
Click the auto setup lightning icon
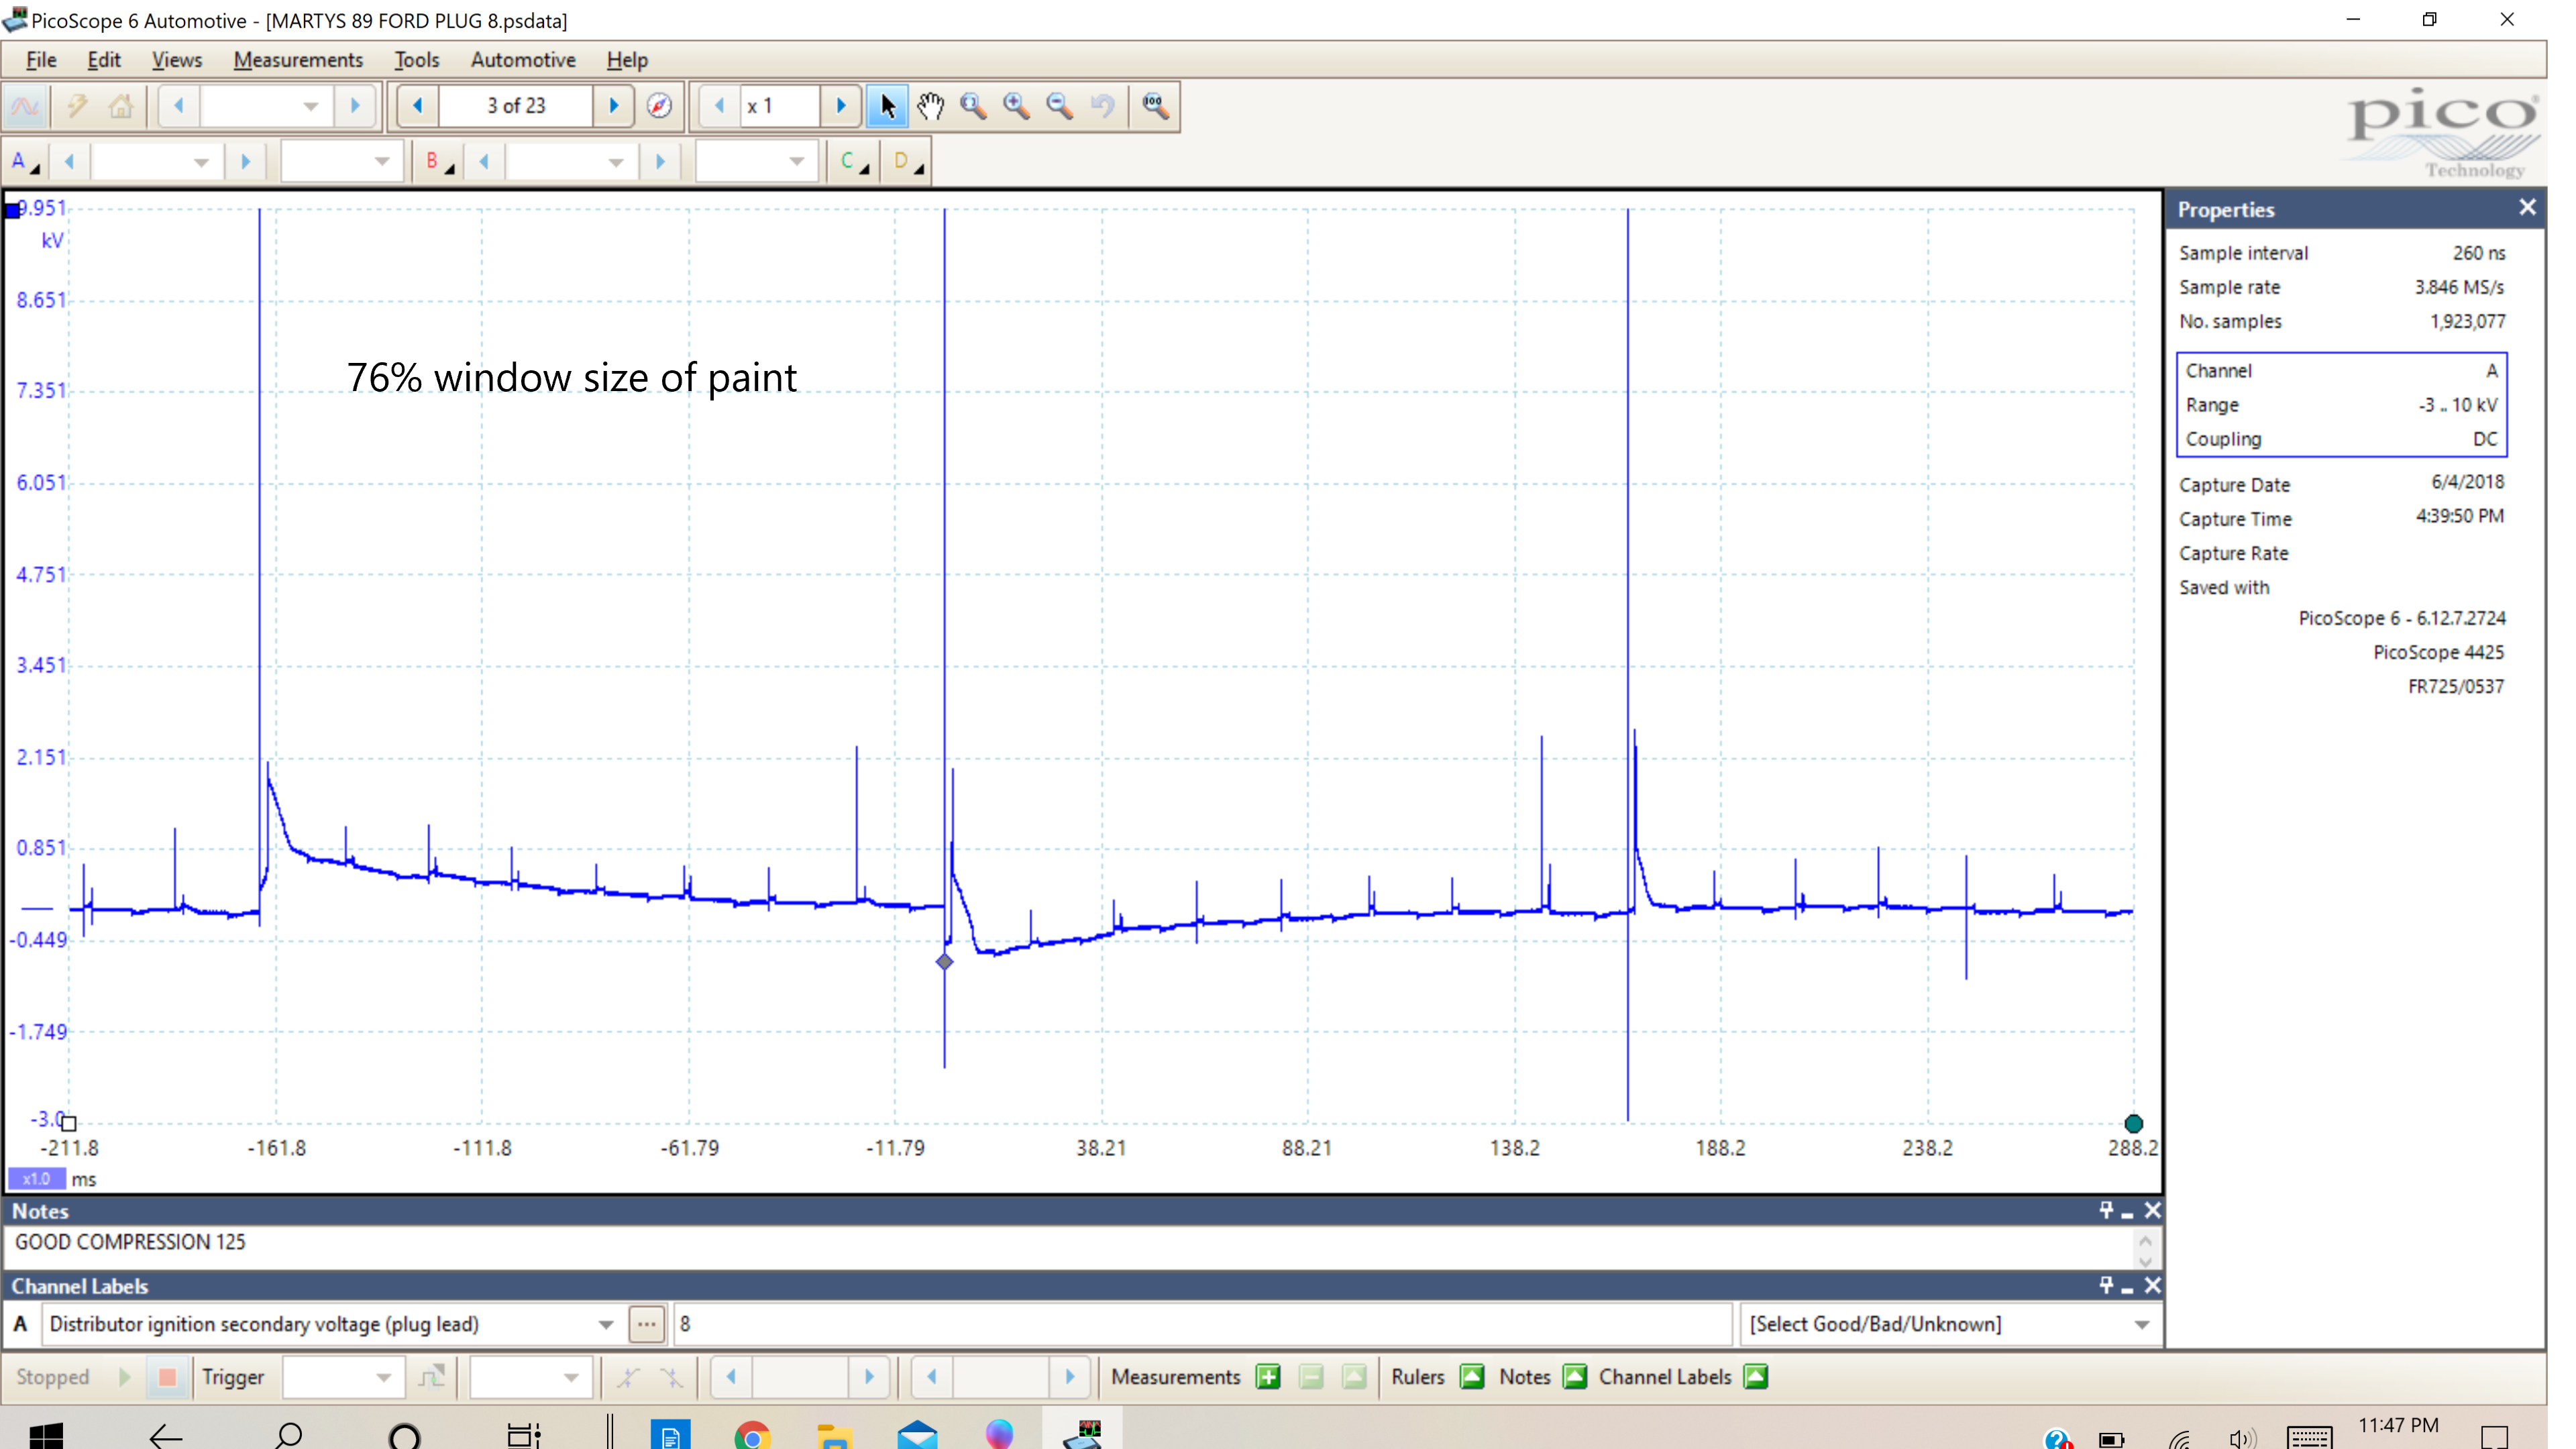coord(77,106)
